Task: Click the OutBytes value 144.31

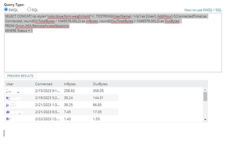Action: pyautogui.click(x=98, y=98)
